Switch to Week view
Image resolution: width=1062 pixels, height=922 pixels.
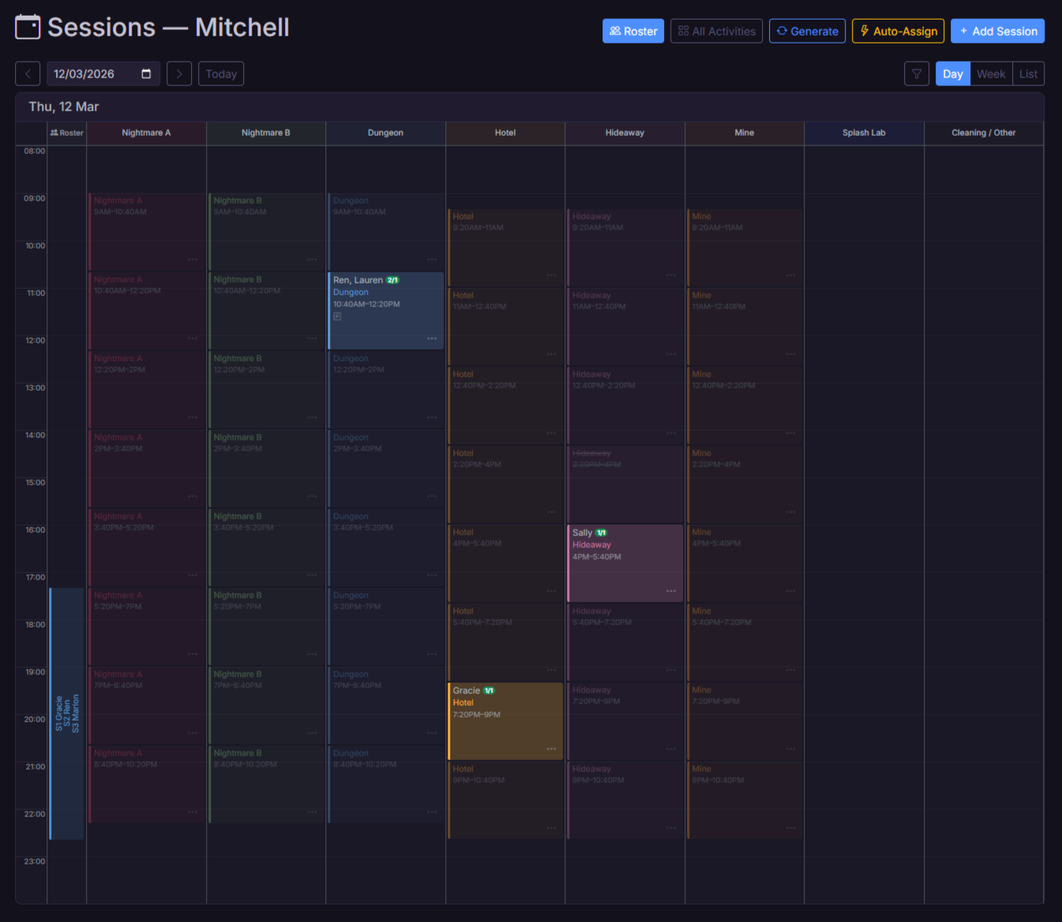(x=991, y=73)
